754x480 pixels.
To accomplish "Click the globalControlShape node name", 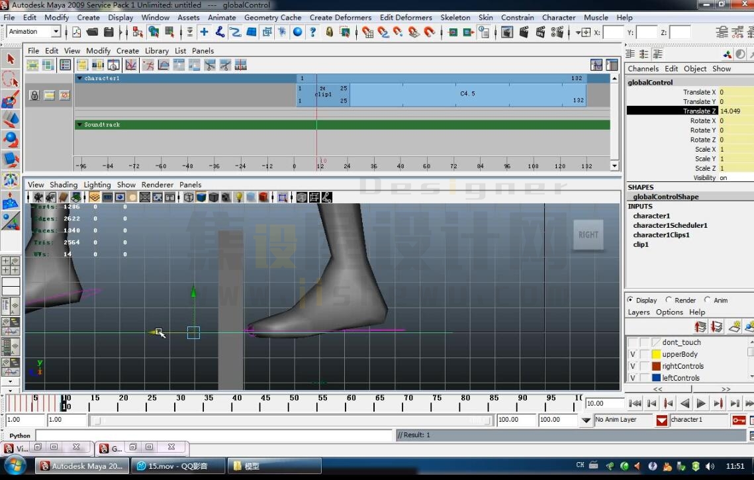I will tap(665, 197).
